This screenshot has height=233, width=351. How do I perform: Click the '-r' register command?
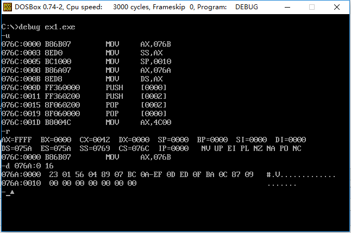5,131
